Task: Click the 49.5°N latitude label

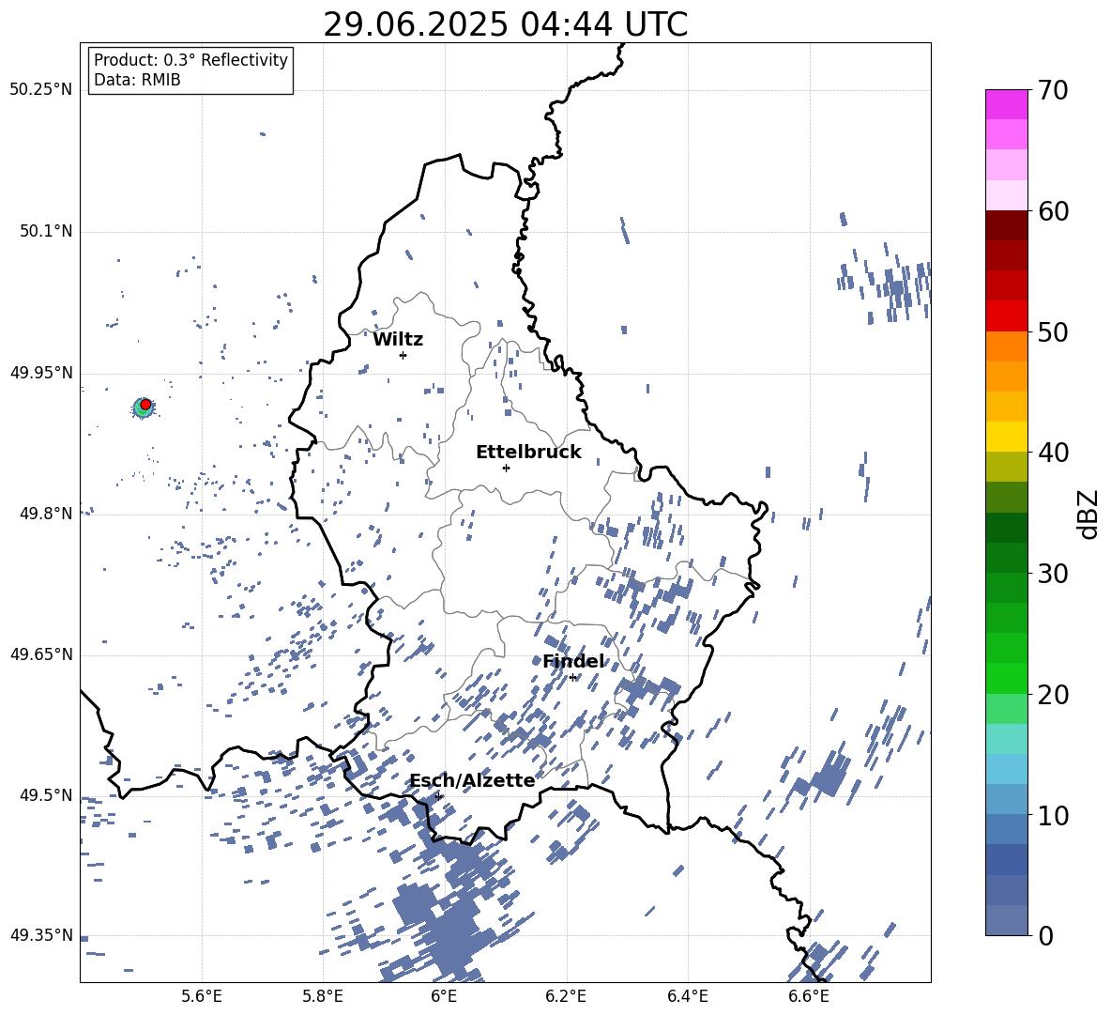Action: coord(45,794)
